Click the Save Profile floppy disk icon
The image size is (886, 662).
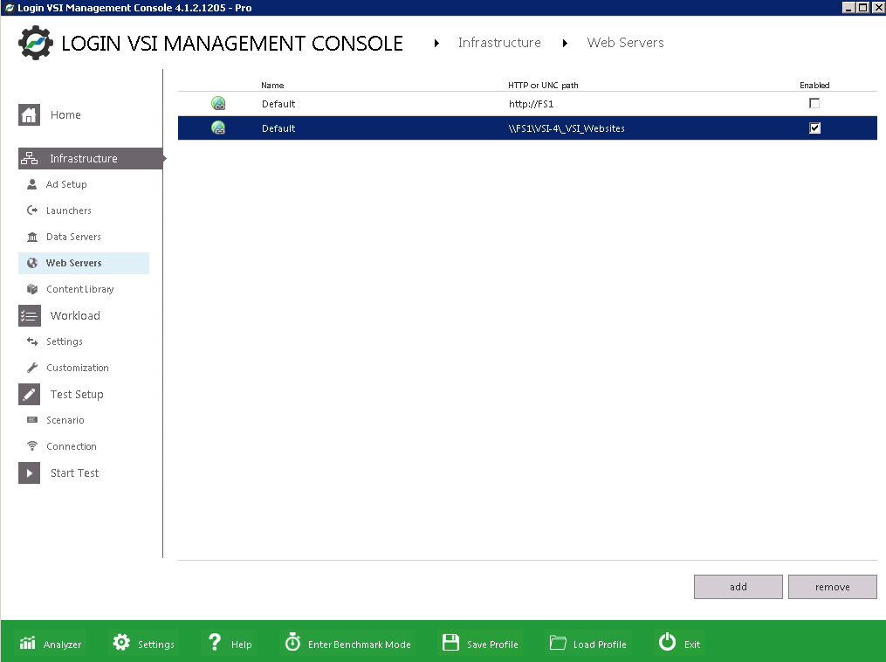coord(450,642)
